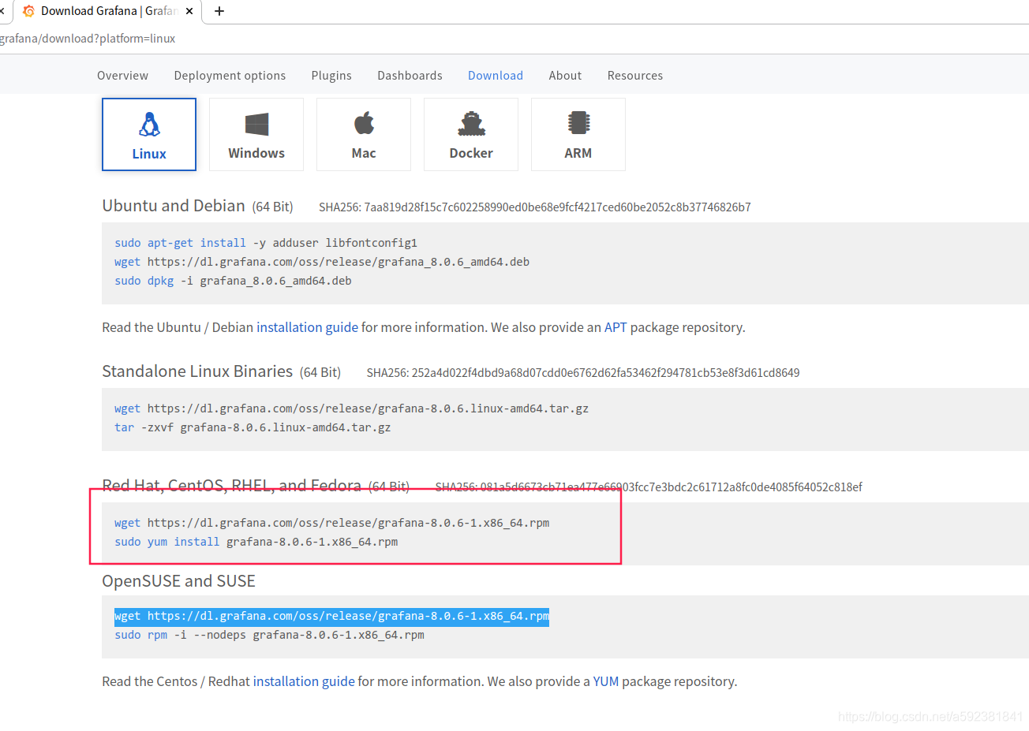Select the Linux penguin platform tile
This screenshot has height=731, width=1029.
[x=149, y=134]
